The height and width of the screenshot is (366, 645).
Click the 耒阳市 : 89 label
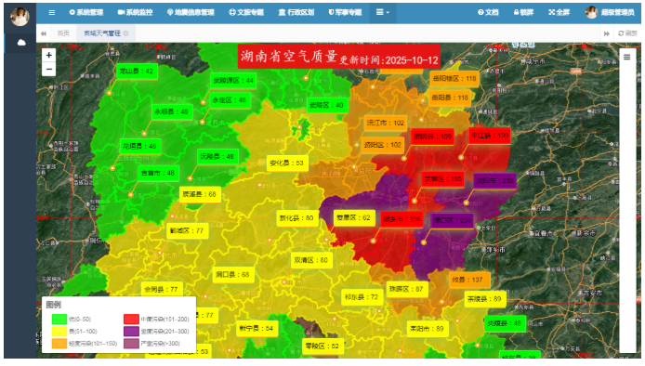click(x=427, y=329)
